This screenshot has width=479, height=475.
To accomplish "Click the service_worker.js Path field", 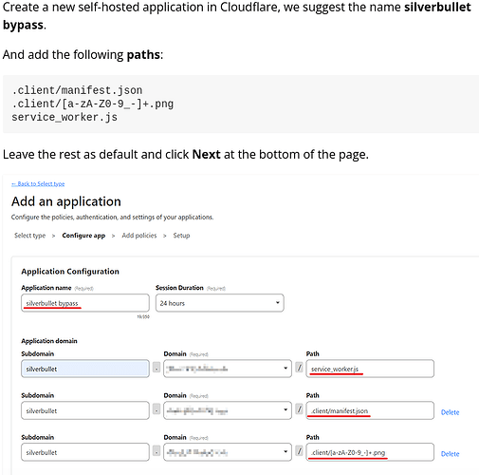I will pyautogui.click(x=370, y=369).
